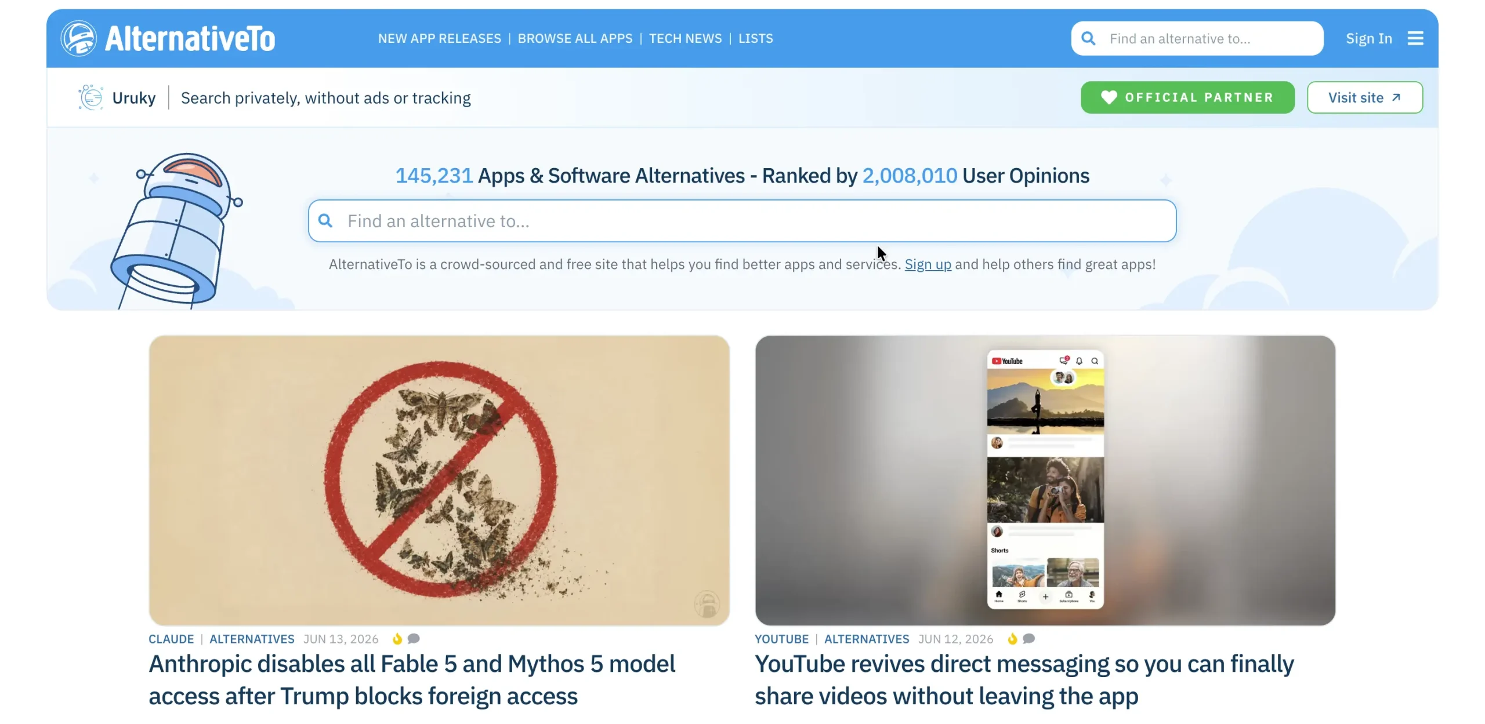Click the Sign up link
The image size is (1485, 724).
(x=928, y=264)
